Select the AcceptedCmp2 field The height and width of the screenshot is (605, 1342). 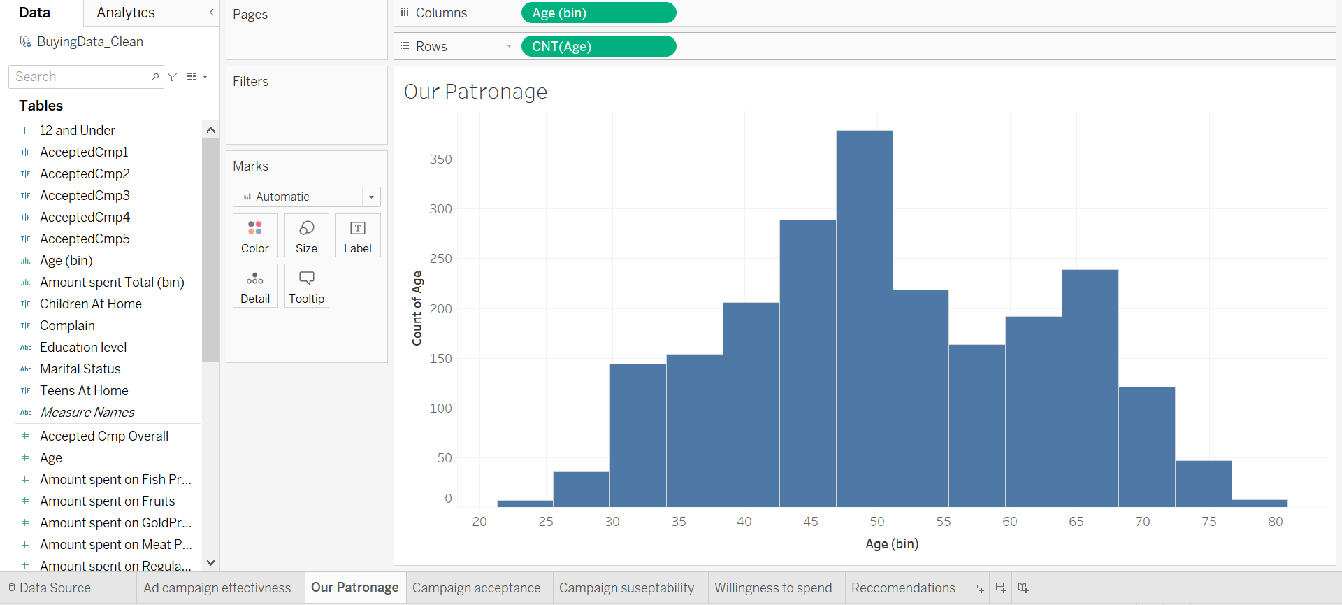coord(85,174)
